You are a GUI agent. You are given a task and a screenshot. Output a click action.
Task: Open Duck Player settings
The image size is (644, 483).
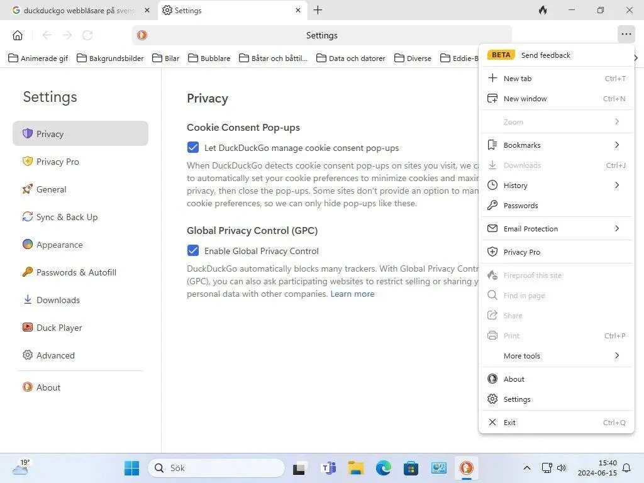click(80, 328)
